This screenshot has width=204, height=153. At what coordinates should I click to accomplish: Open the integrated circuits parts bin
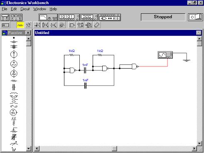tap(97, 25)
